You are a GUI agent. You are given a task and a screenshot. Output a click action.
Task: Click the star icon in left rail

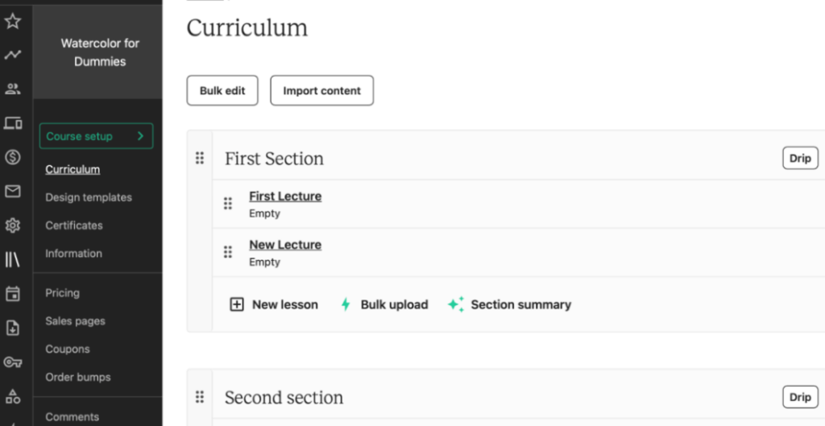13,21
